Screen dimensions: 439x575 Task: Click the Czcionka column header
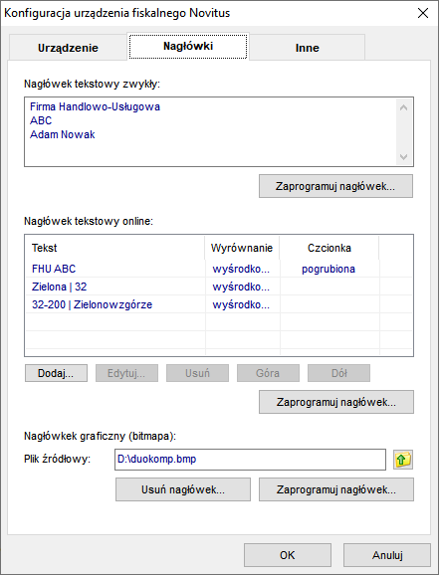click(329, 248)
